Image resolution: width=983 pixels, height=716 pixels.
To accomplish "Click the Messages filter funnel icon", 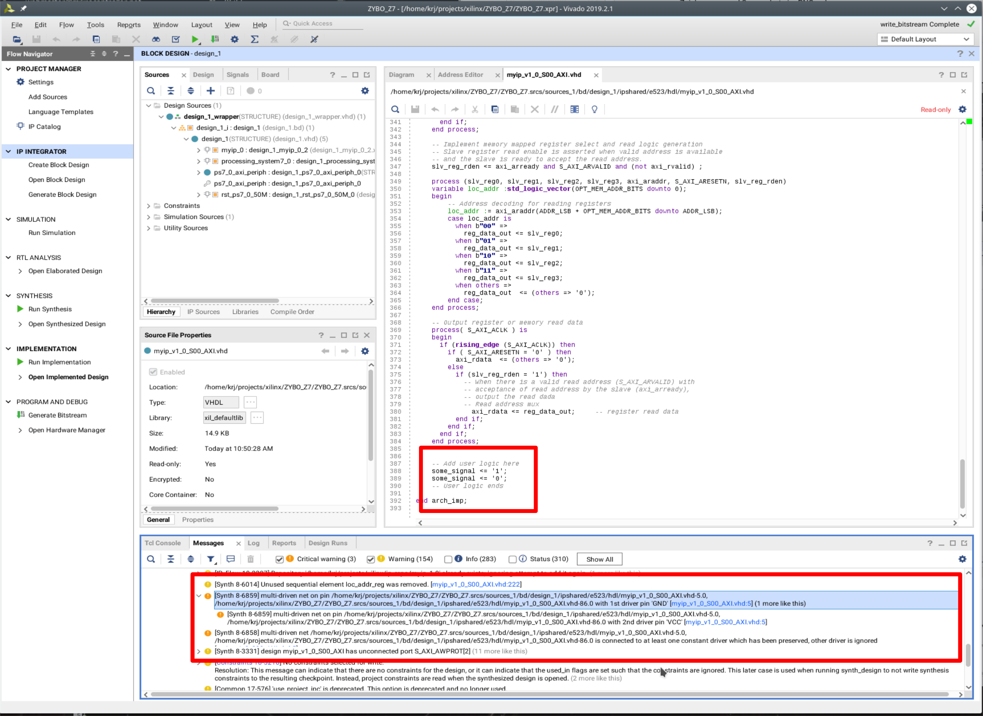I will pyautogui.click(x=211, y=560).
